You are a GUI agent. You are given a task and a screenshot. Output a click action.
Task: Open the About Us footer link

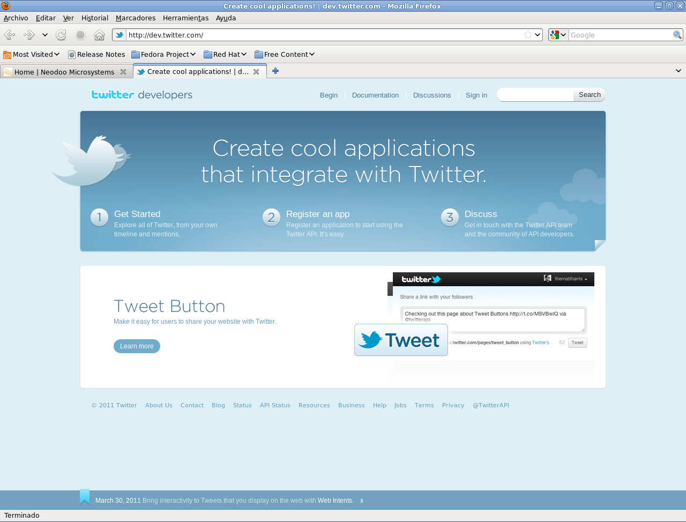pos(159,405)
